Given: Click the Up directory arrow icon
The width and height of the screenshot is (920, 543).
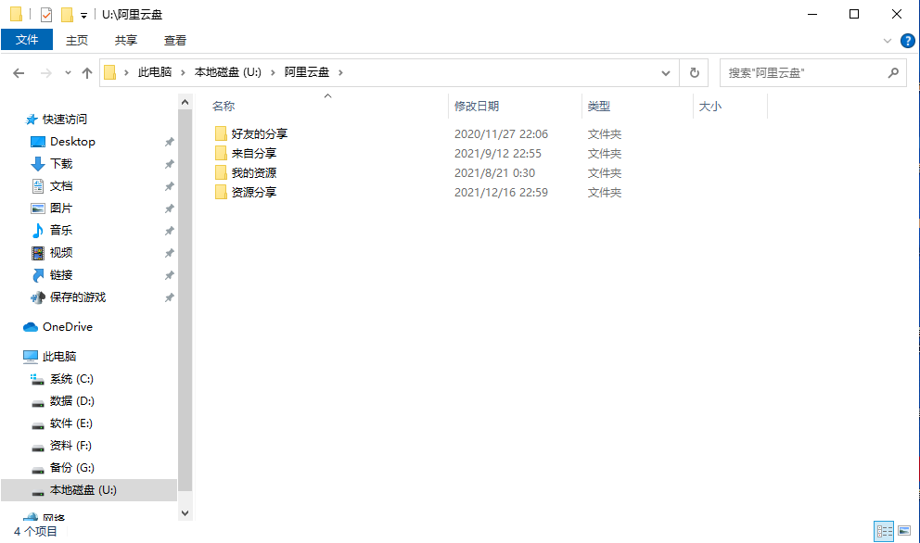Looking at the screenshot, I should [x=87, y=72].
